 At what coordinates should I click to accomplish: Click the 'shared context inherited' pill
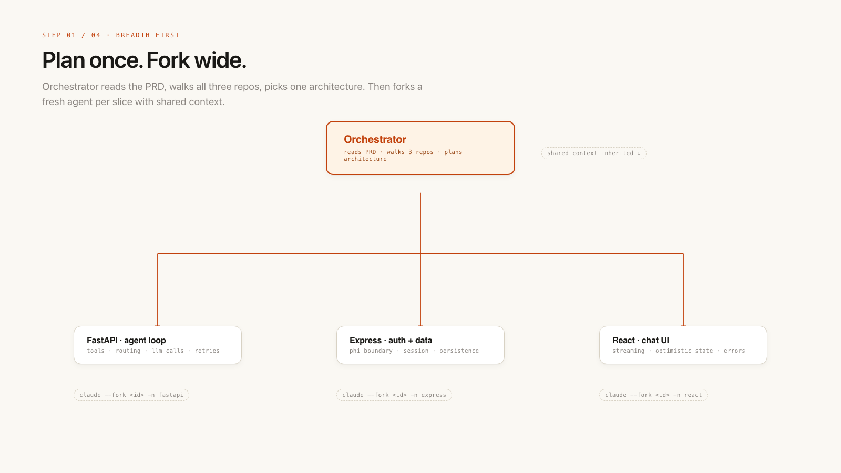[594, 153]
